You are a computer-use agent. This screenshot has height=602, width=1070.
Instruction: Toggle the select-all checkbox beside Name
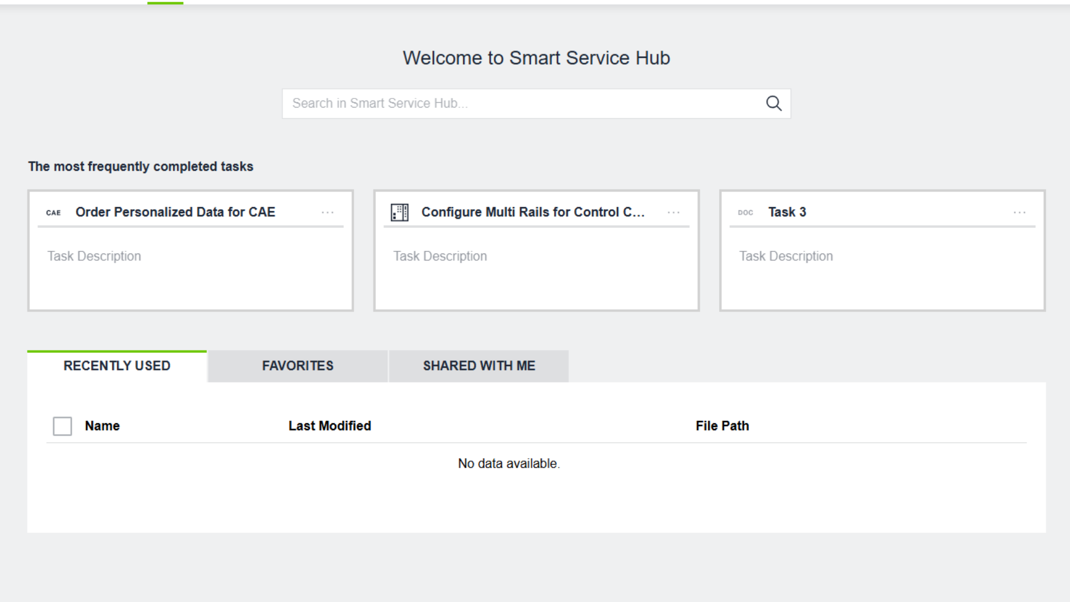click(63, 426)
